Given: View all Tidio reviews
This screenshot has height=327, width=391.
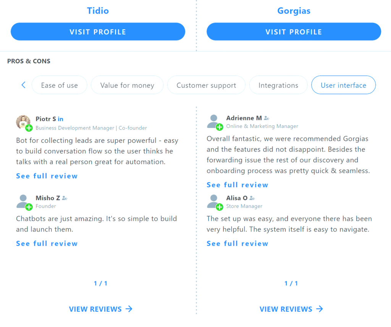Looking at the screenshot, I should [x=101, y=309].
